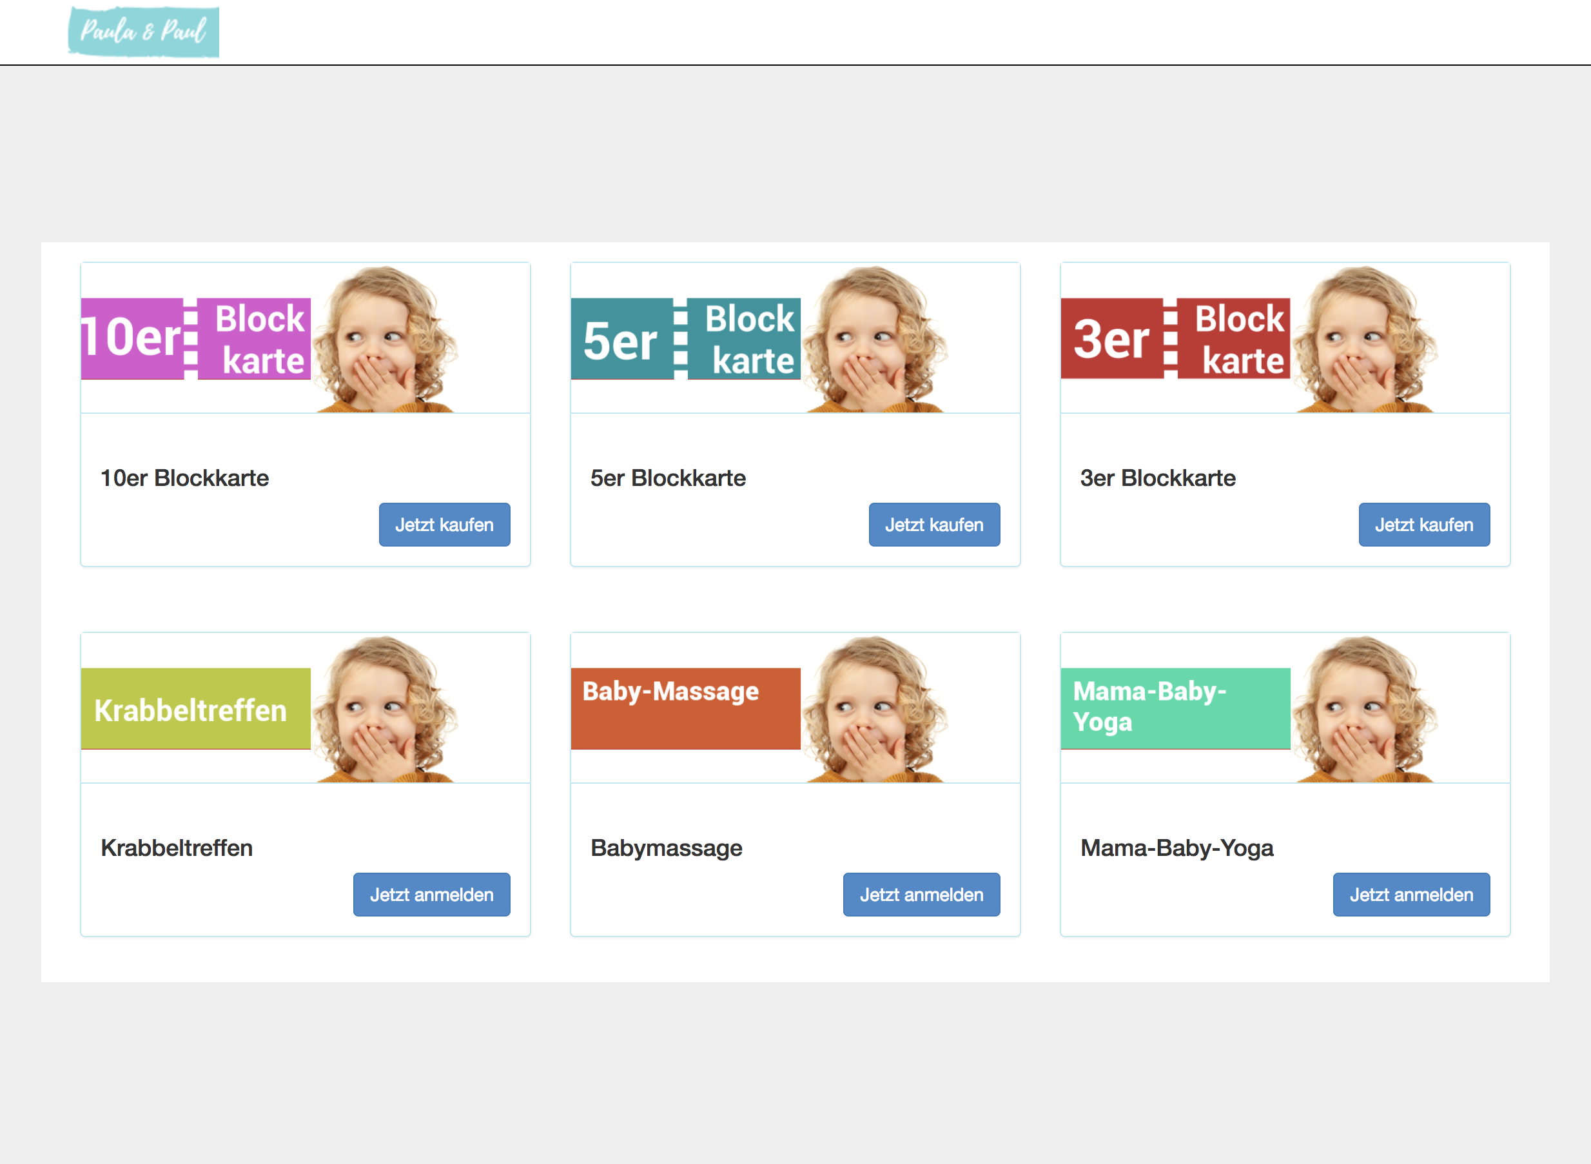
Task: Select the teal 5er Blockkarte banner image
Action: 685,338
